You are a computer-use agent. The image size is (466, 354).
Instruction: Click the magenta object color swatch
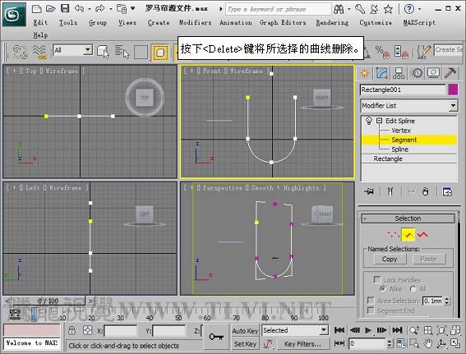point(453,90)
